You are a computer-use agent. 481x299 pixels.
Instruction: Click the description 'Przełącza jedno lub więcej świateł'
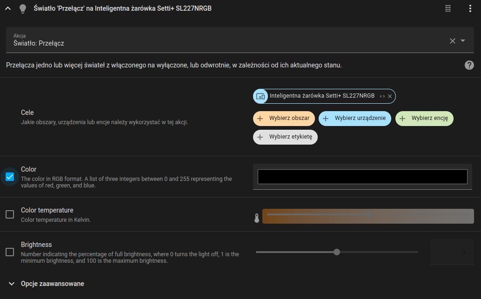174,65
